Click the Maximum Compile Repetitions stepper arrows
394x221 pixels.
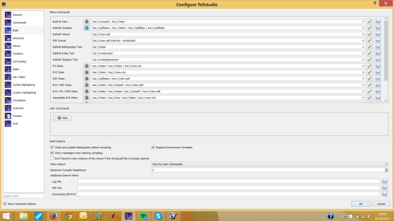pos(386,170)
